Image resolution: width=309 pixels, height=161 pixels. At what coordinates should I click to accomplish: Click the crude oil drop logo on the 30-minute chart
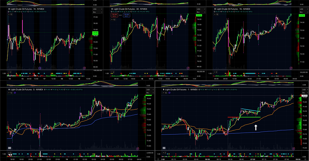coord(112,9)
